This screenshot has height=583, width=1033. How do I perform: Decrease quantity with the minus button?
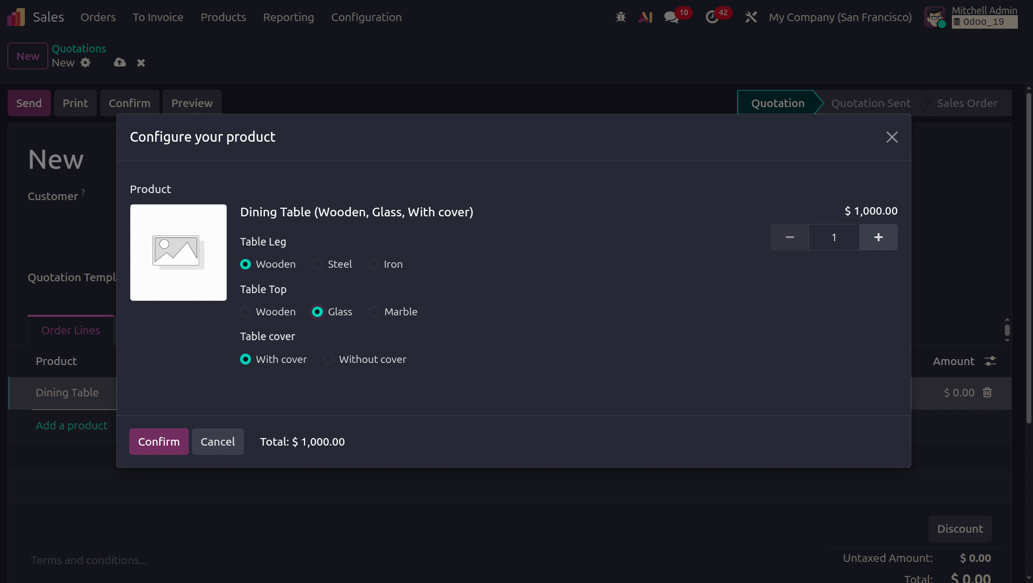(790, 237)
